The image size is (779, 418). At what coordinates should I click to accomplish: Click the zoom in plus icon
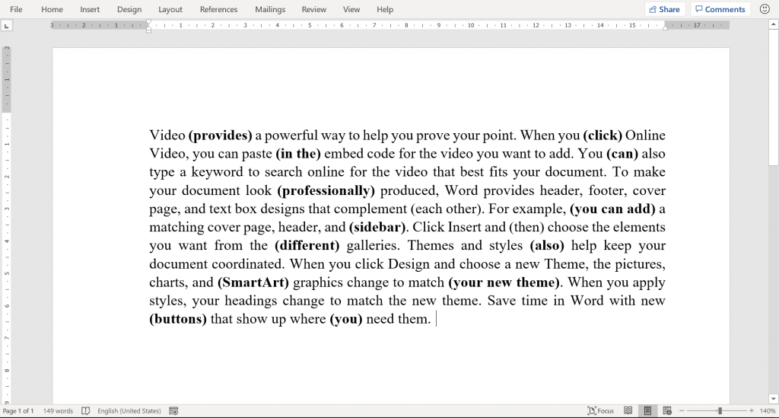[752, 411]
